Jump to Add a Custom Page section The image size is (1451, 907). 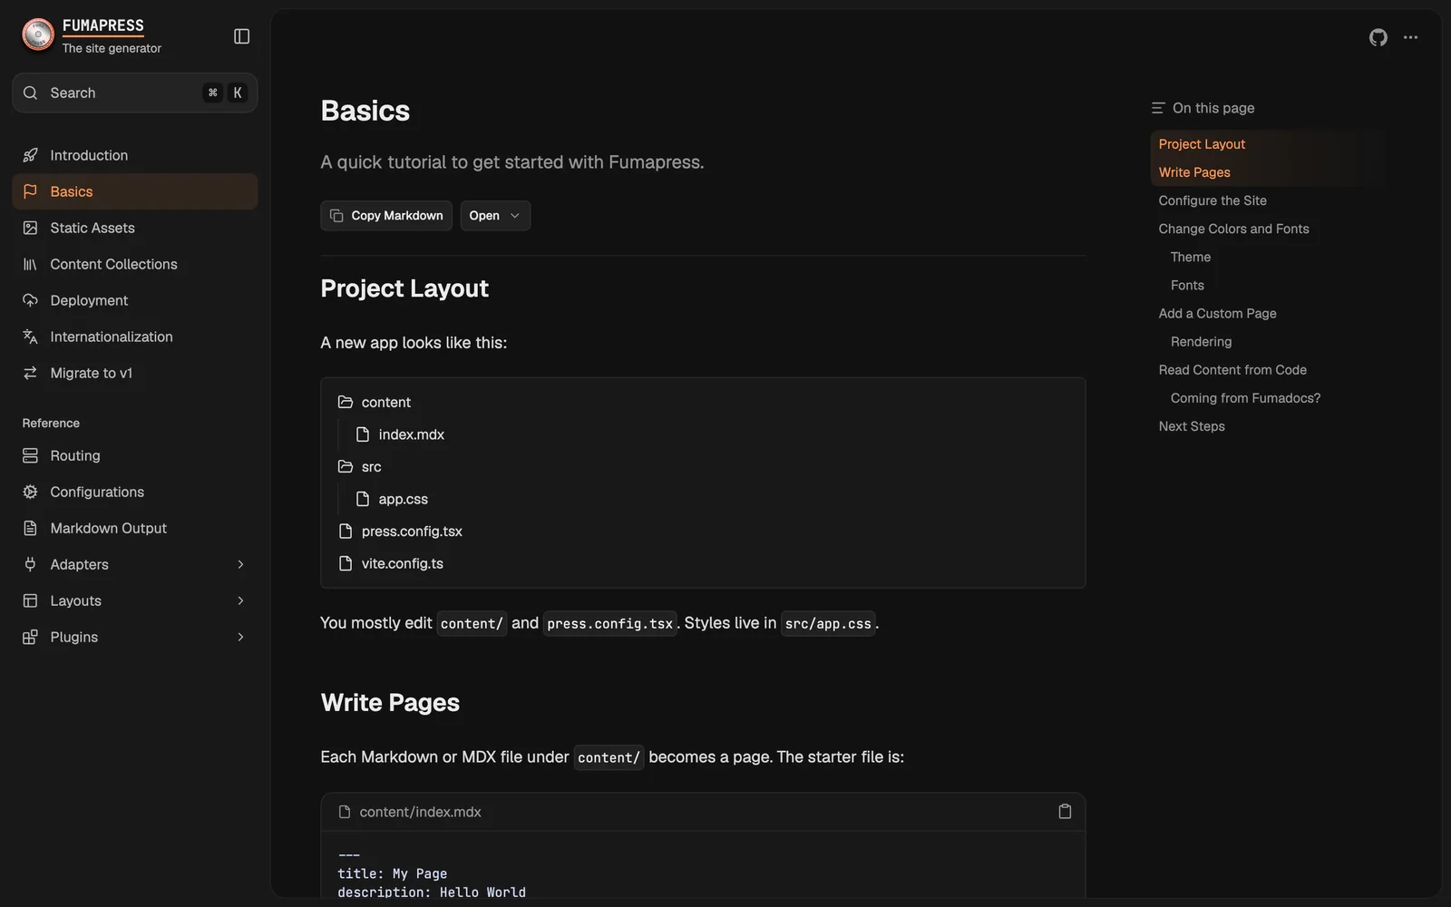pos(1217,313)
